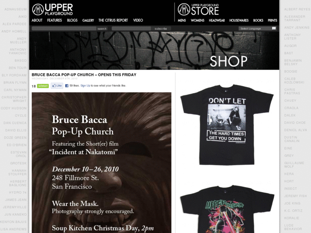Open artist Alex Pardee link
311x233 pixels.
coord(14,24)
